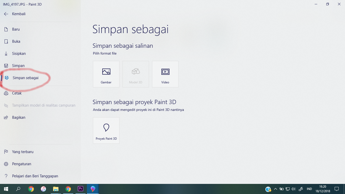The height and width of the screenshot is (194, 345).
Task: Show hidden tray icons chevron
Action: click(276, 189)
